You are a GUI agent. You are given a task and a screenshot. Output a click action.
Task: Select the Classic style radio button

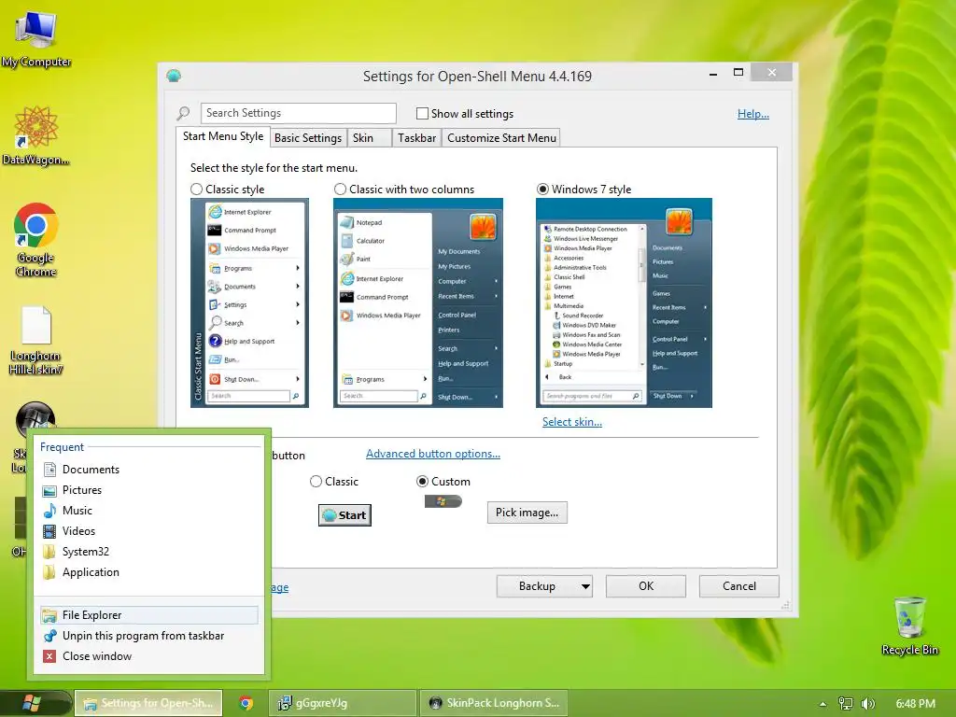click(196, 189)
